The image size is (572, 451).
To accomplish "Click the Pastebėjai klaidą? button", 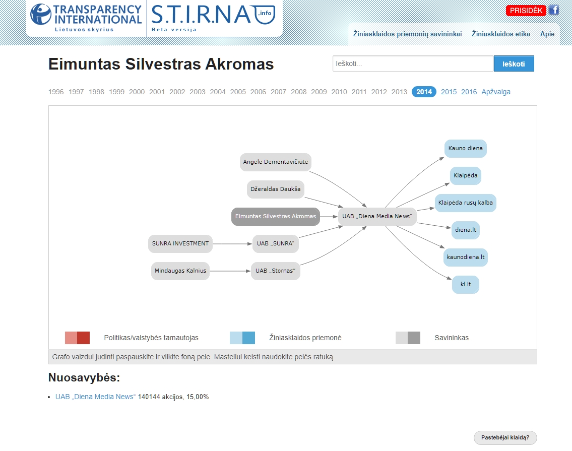I will tap(505, 438).
